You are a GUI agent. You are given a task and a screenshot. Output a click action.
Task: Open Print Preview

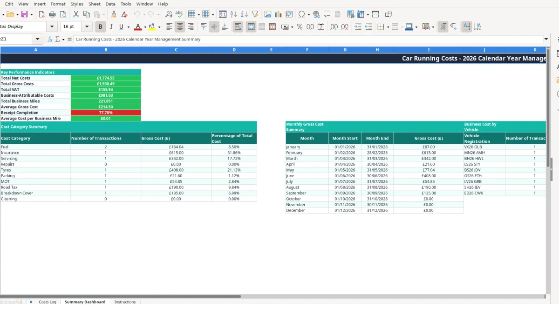63,14
